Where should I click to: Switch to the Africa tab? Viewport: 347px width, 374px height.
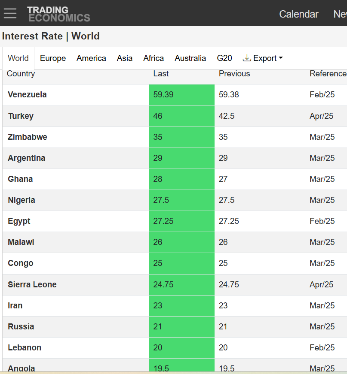[154, 58]
